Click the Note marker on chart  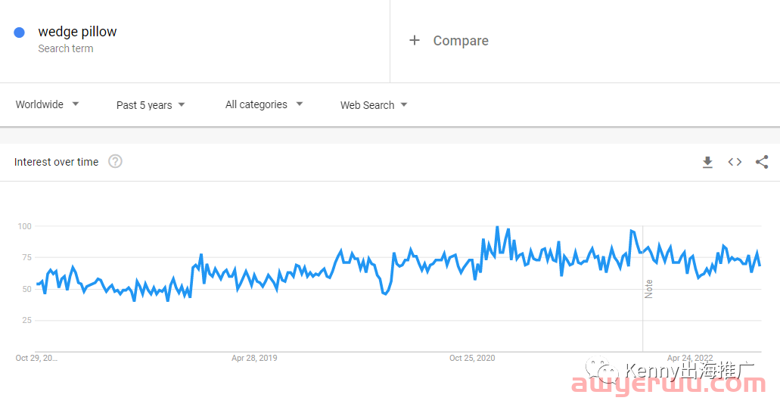click(648, 289)
